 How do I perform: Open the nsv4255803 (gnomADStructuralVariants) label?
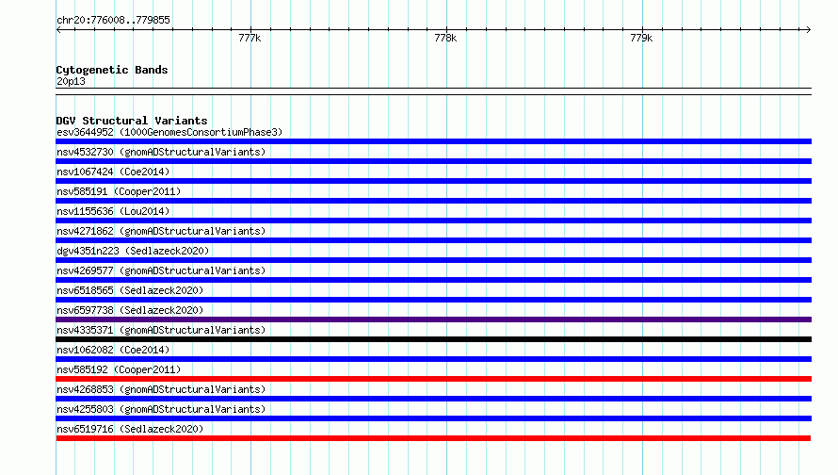click(x=161, y=409)
